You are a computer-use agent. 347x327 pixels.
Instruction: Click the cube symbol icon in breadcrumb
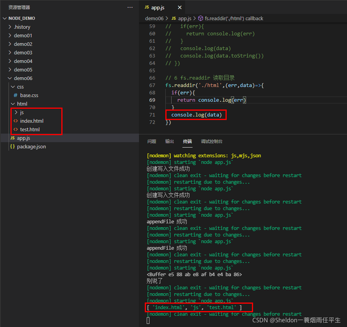(x=201, y=18)
